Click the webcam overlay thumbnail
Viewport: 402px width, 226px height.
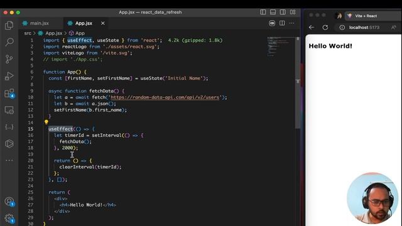pyautogui.click(x=372, y=198)
